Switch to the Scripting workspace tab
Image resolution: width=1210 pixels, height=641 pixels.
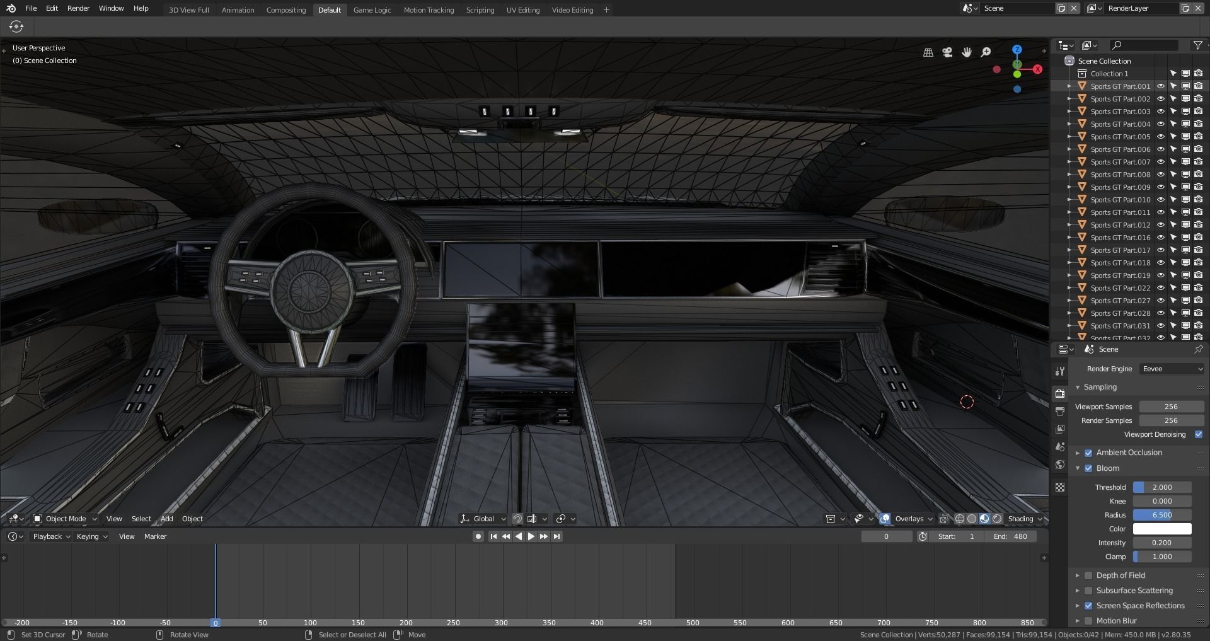[x=480, y=10]
